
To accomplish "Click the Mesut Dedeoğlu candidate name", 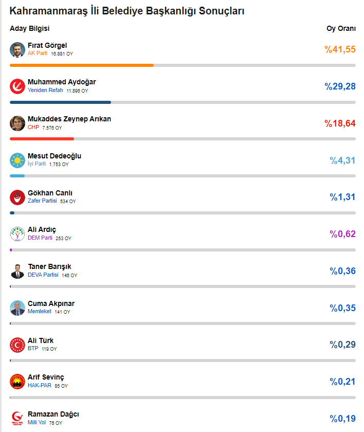I will tap(54, 156).
